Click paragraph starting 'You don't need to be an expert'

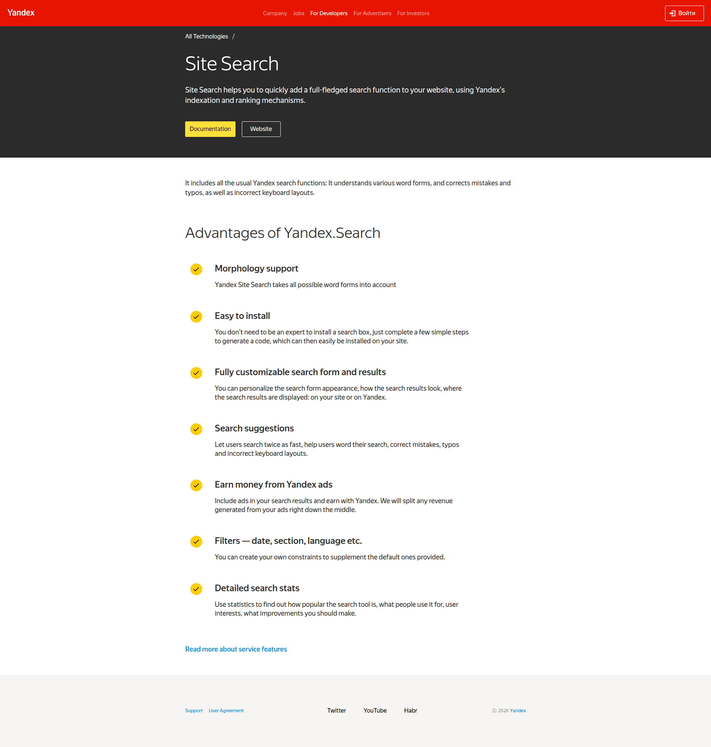click(x=341, y=337)
